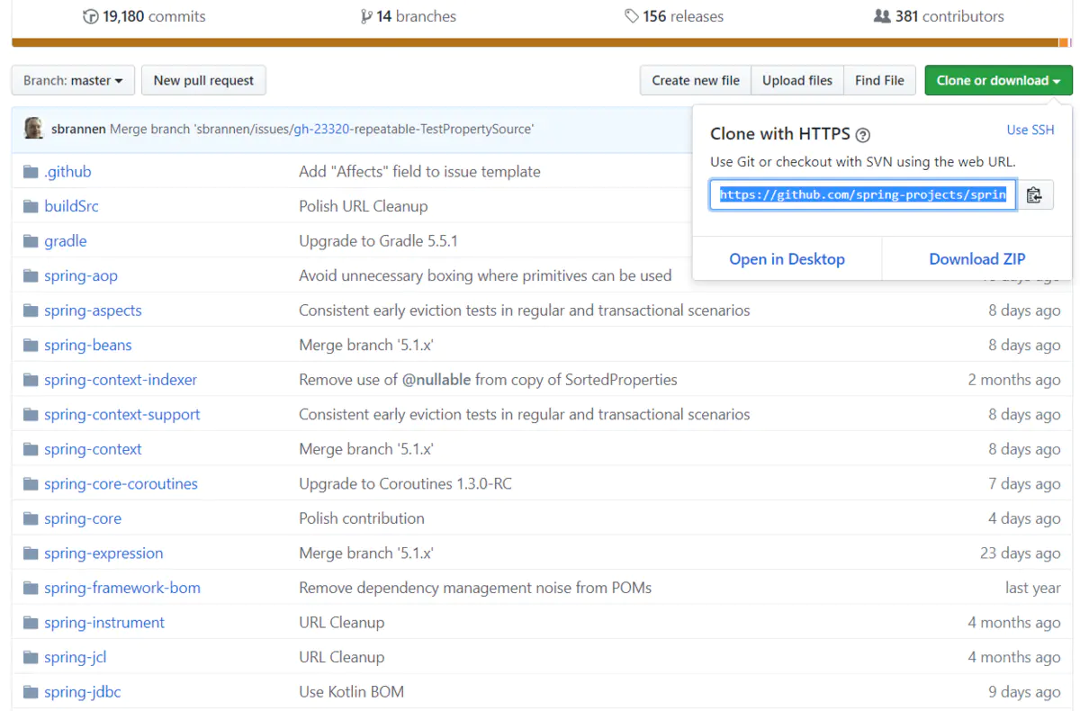The image size is (1080, 711).
Task: Click sbrannen's avatar thumbnail
Action: pos(34,129)
